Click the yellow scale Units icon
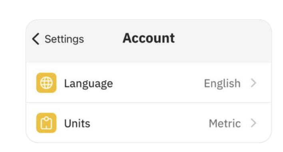This screenshot has width=283, height=152. tap(46, 123)
